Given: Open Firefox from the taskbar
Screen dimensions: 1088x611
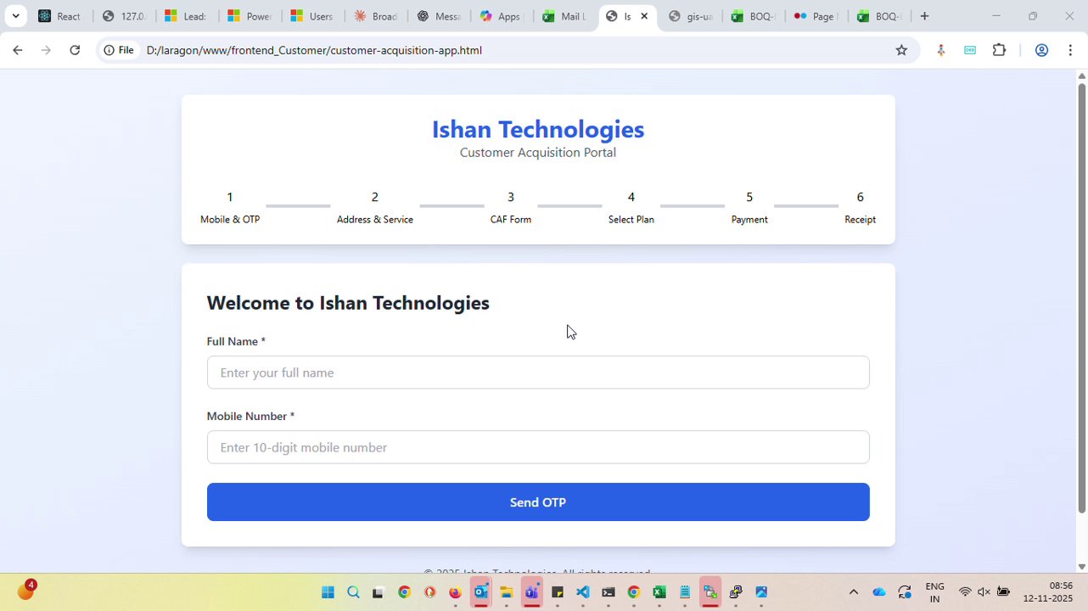Looking at the screenshot, I should [455, 592].
